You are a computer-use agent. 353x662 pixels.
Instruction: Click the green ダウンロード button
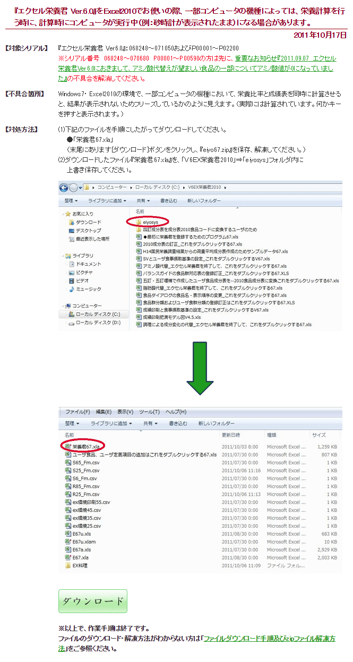pos(93,601)
